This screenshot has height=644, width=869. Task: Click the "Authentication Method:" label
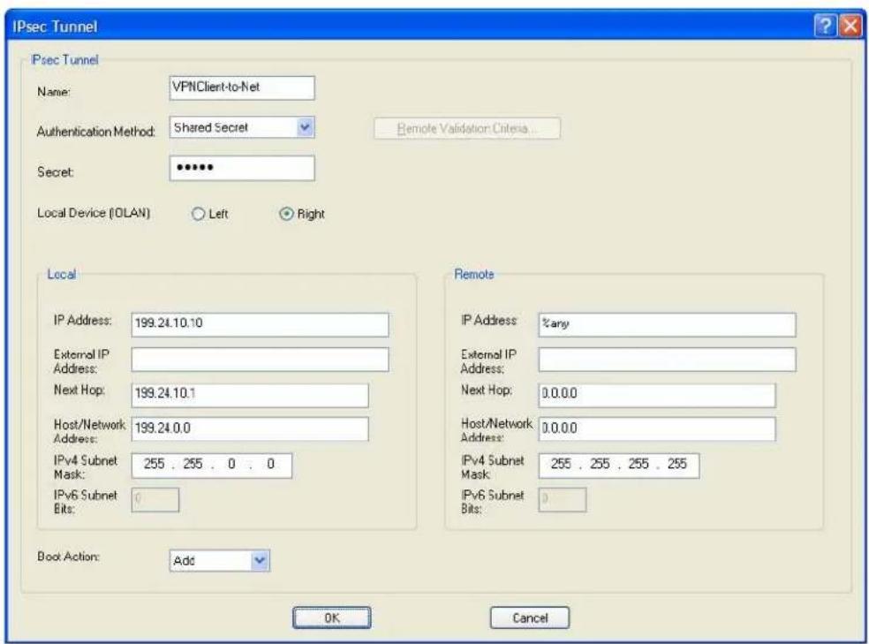96,132
